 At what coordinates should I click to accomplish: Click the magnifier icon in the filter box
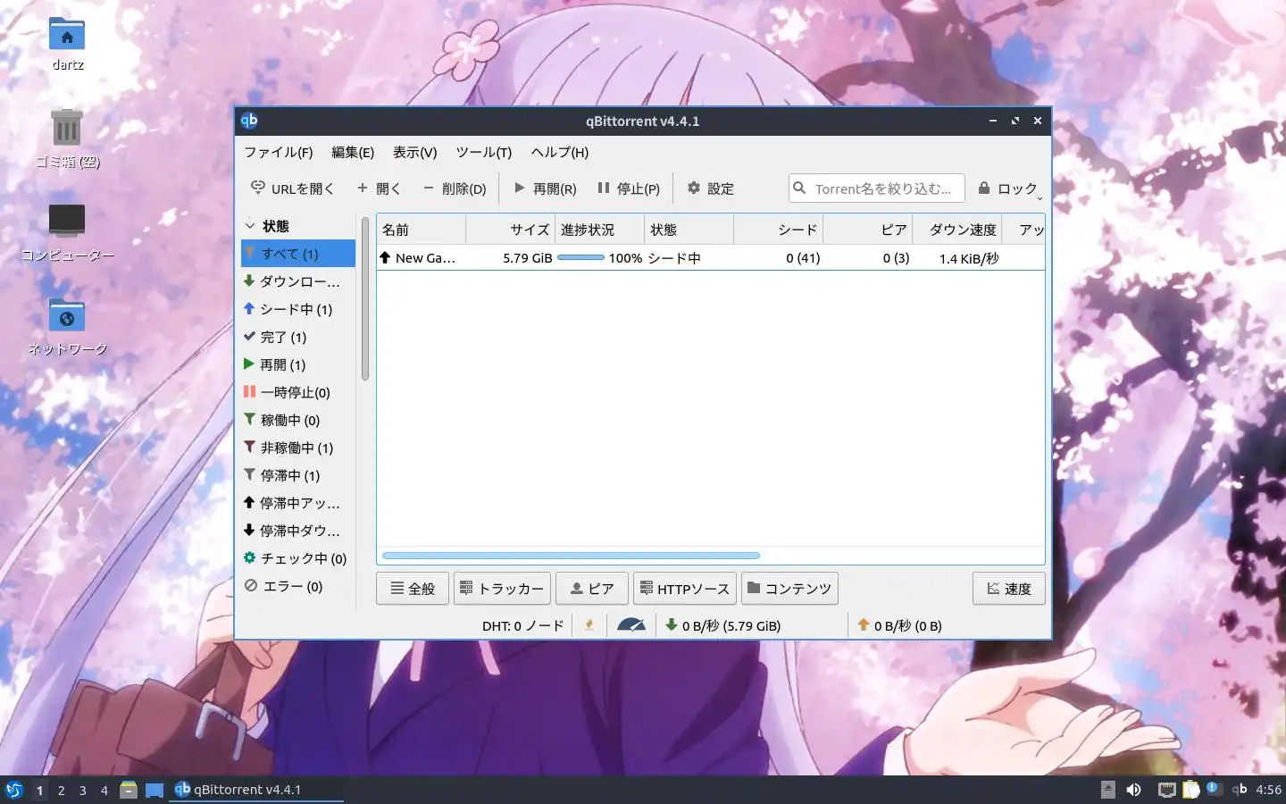tap(800, 188)
